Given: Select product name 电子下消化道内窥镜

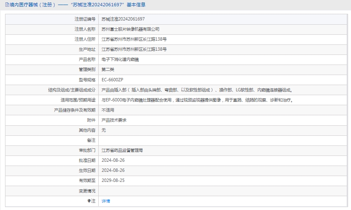Looking at the screenshot, I should (120, 60).
